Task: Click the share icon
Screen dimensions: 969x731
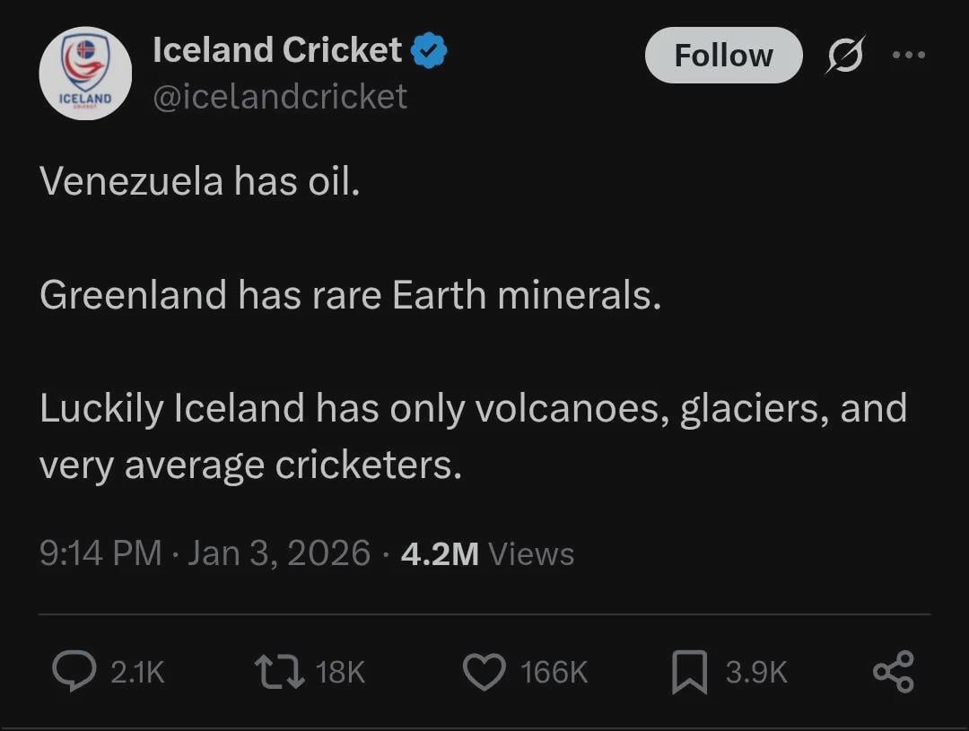Action: 893,672
